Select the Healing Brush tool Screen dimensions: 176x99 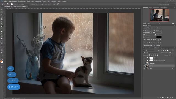point(2,24)
